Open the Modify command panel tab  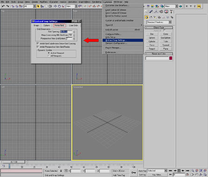tap(151, 12)
